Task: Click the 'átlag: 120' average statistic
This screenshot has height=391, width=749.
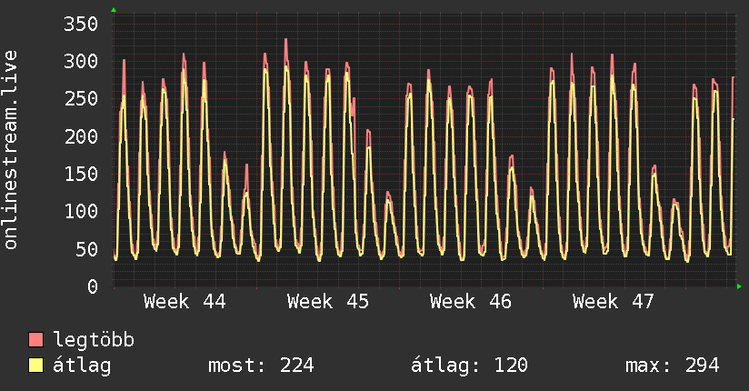Action: pyautogui.click(x=470, y=366)
